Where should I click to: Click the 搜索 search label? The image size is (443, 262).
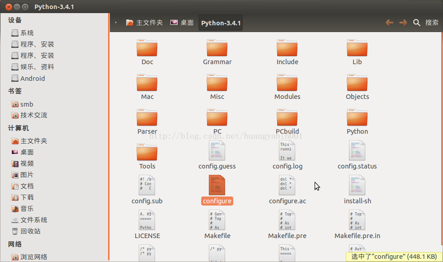coord(432,23)
